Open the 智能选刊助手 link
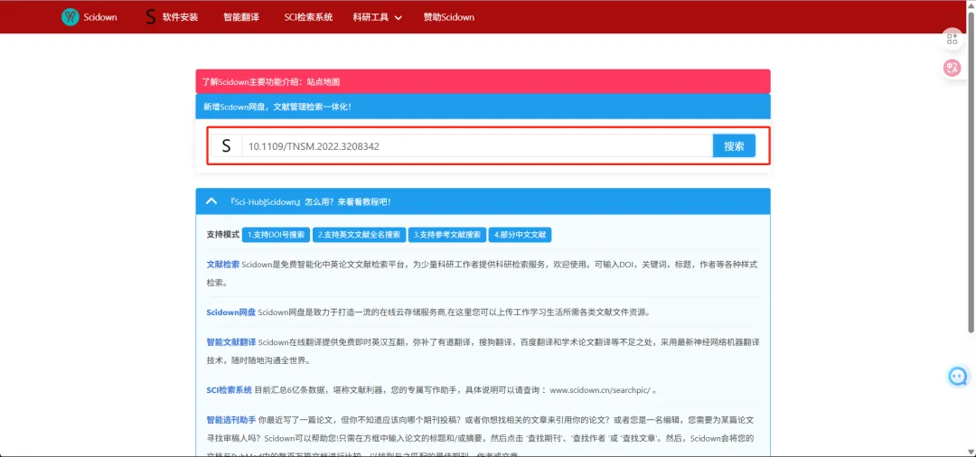The height and width of the screenshot is (457, 976). (231, 420)
